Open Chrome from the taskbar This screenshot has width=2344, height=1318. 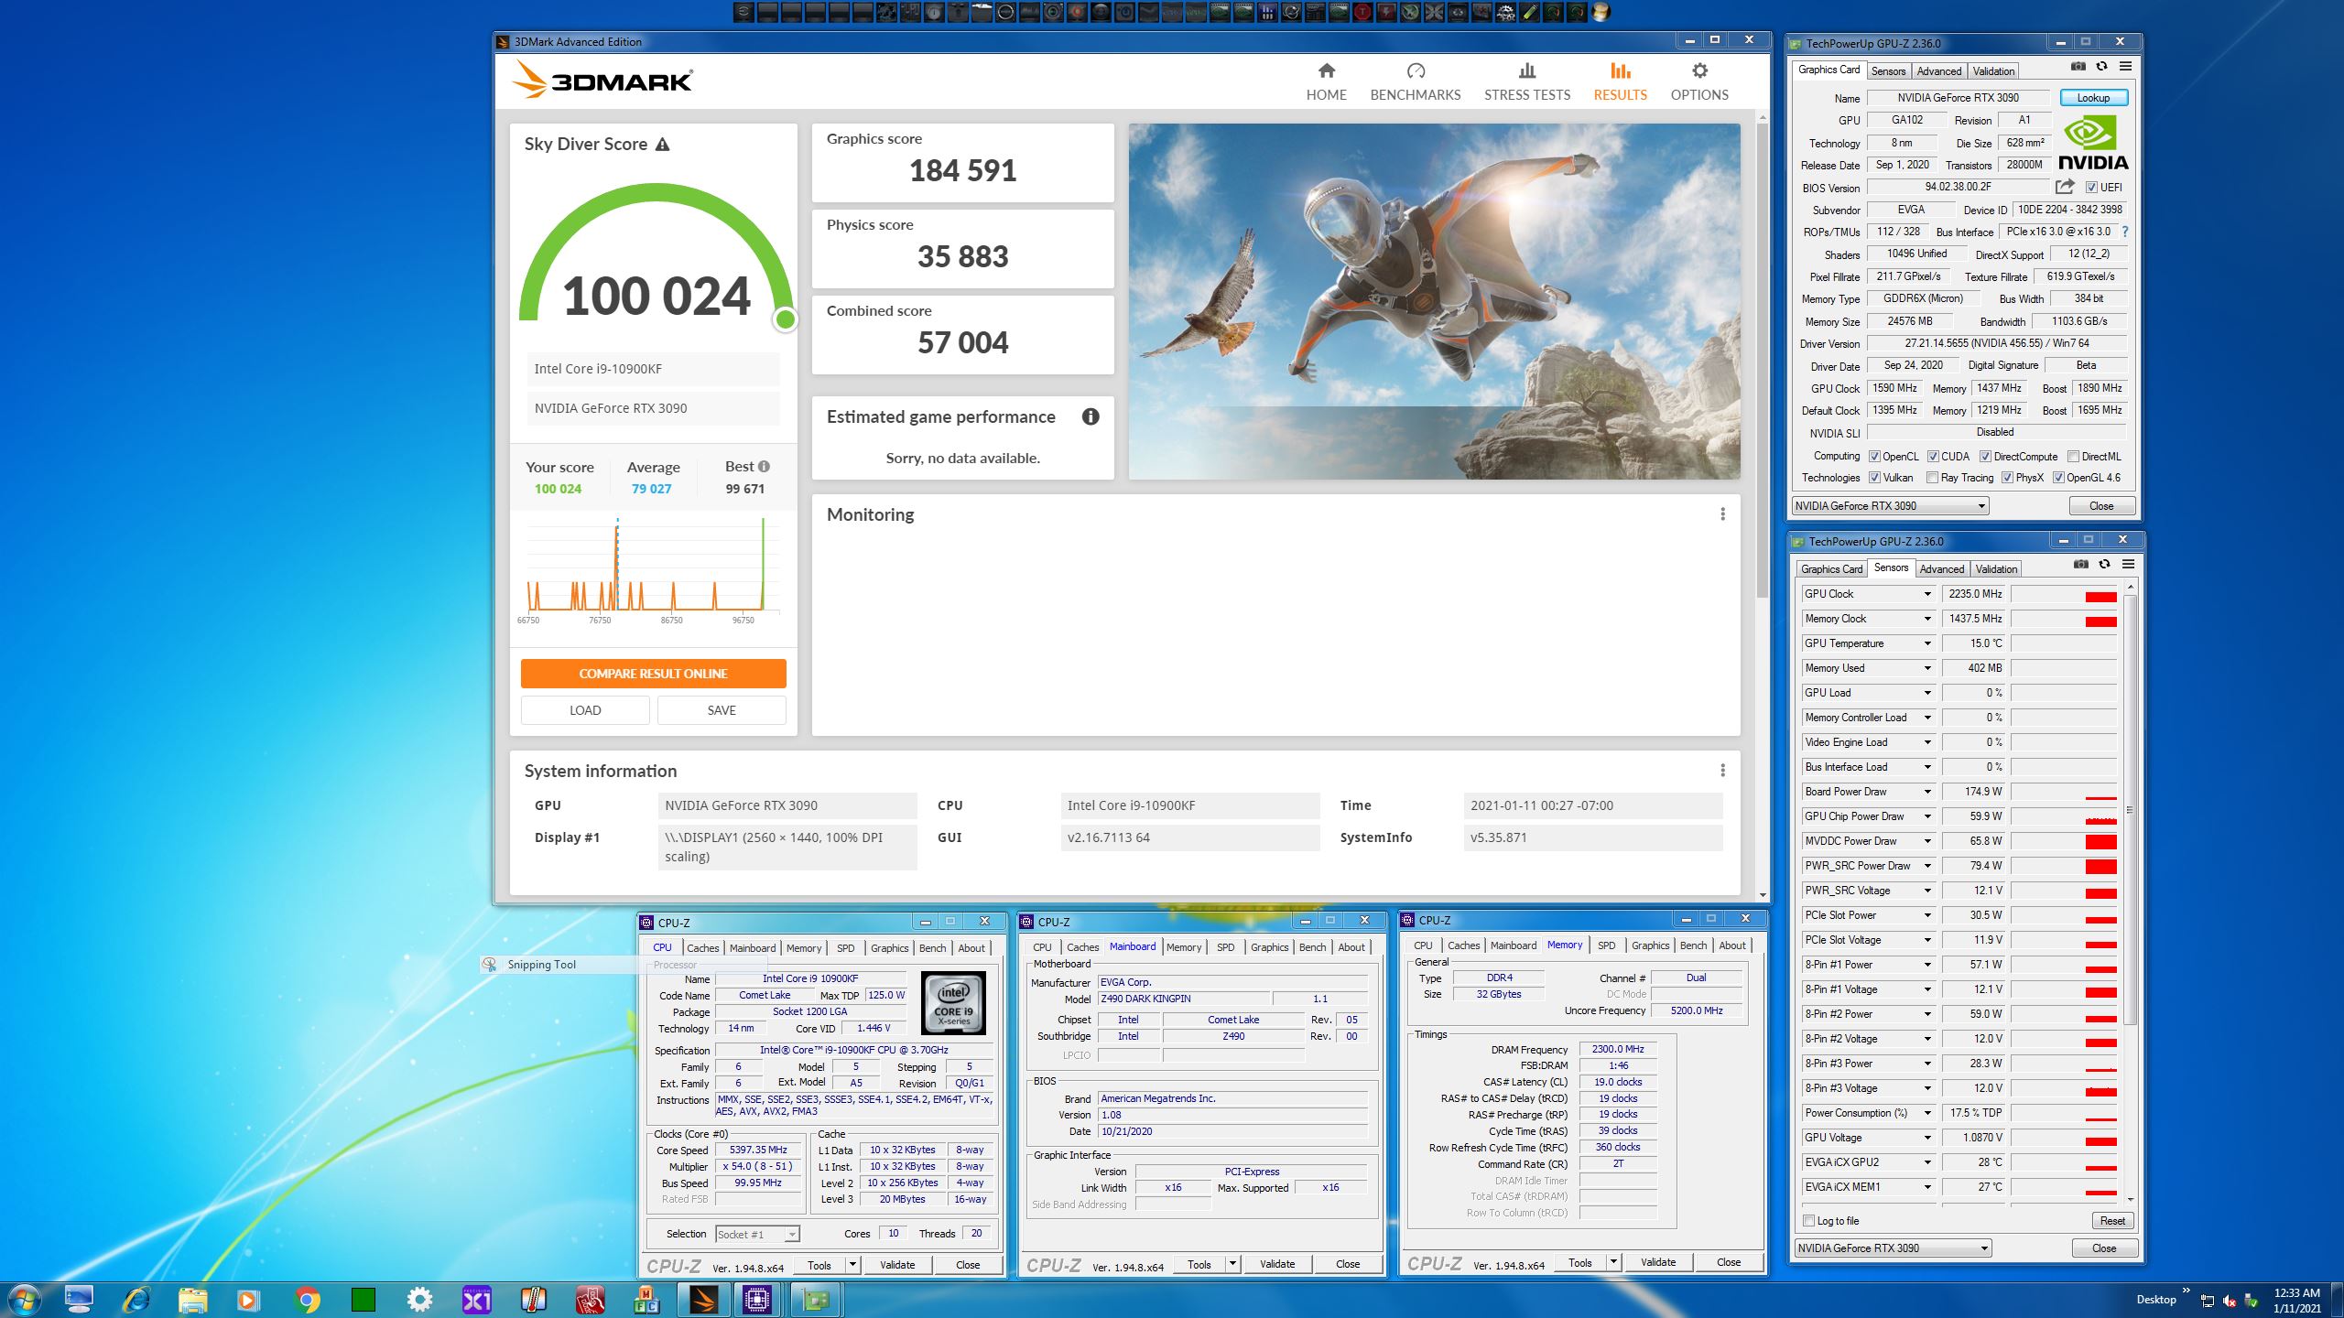(307, 1299)
